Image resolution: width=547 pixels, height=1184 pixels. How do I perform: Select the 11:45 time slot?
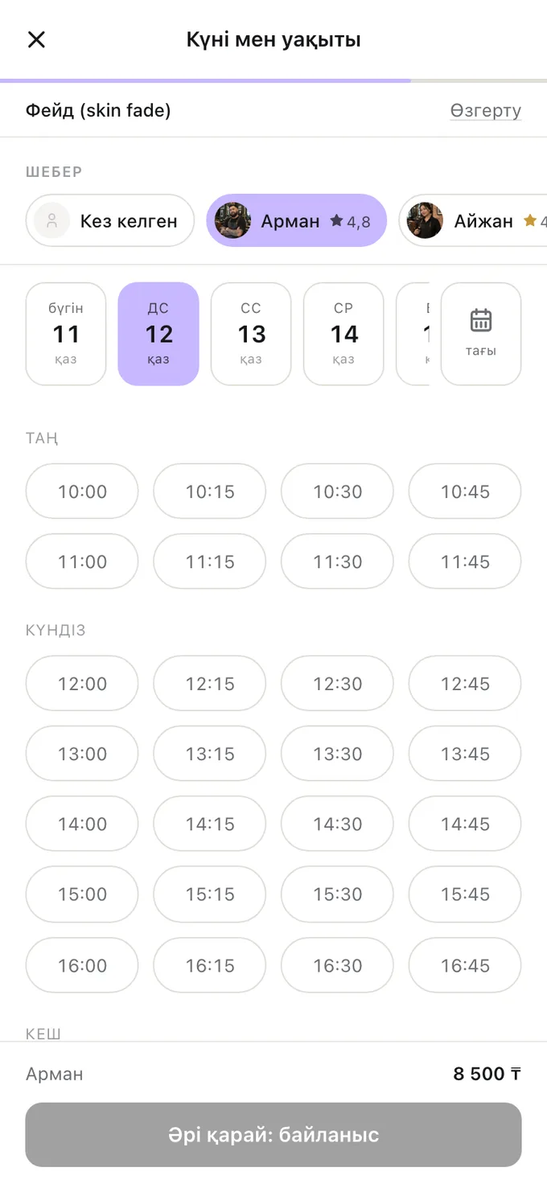click(465, 561)
